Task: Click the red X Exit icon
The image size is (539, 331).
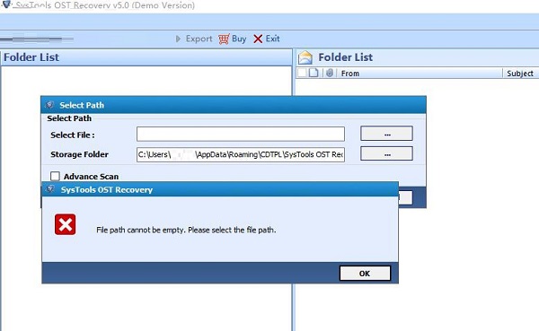Action: pos(258,39)
